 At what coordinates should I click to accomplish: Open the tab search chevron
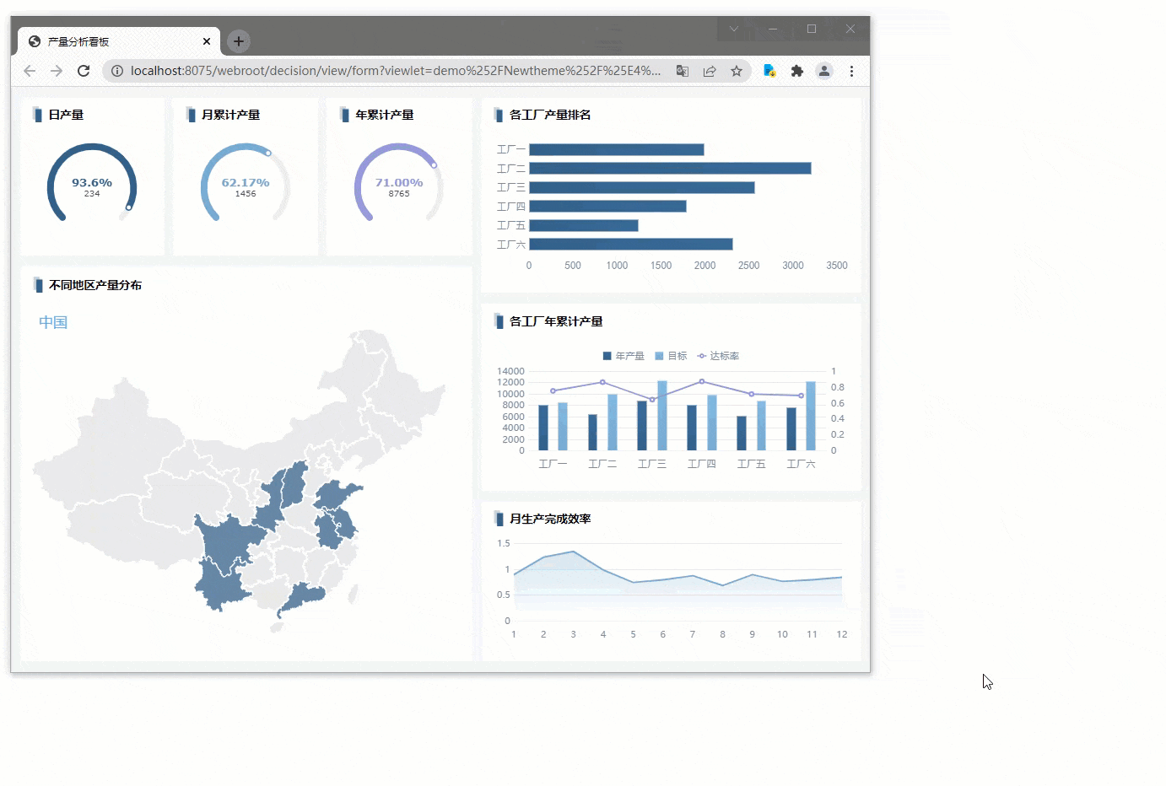click(734, 29)
